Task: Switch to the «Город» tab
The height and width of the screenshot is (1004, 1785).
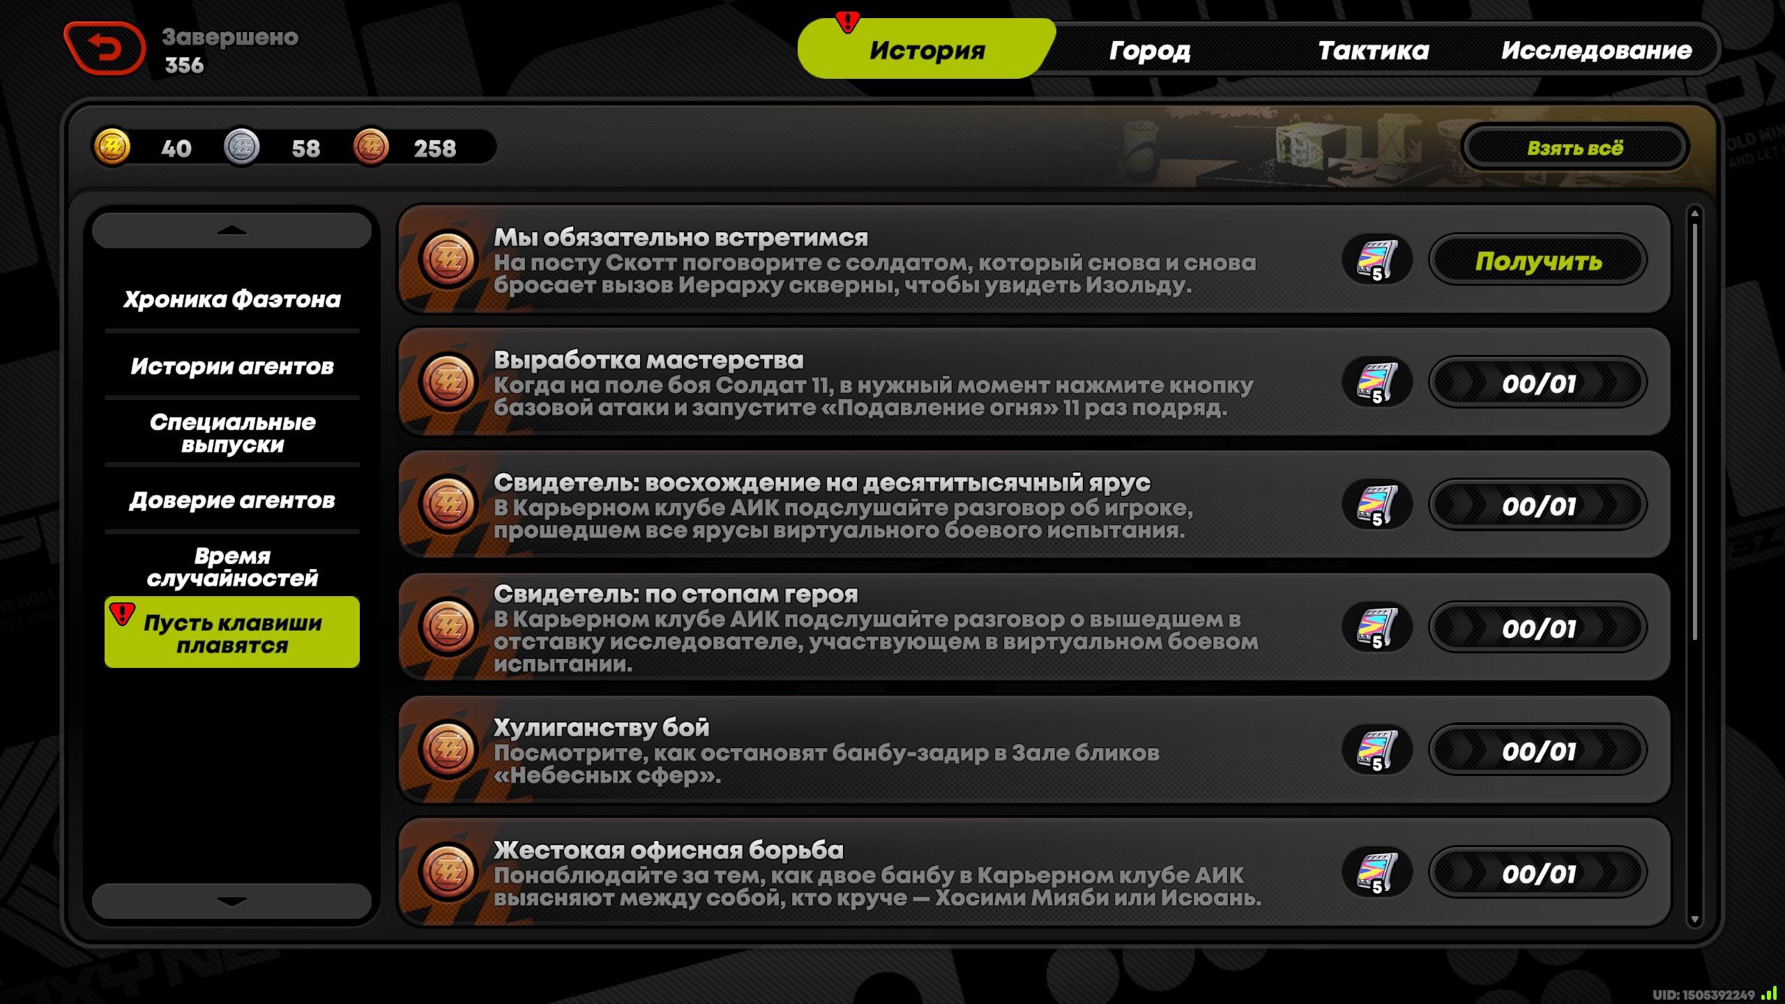Action: (x=1149, y=50)
